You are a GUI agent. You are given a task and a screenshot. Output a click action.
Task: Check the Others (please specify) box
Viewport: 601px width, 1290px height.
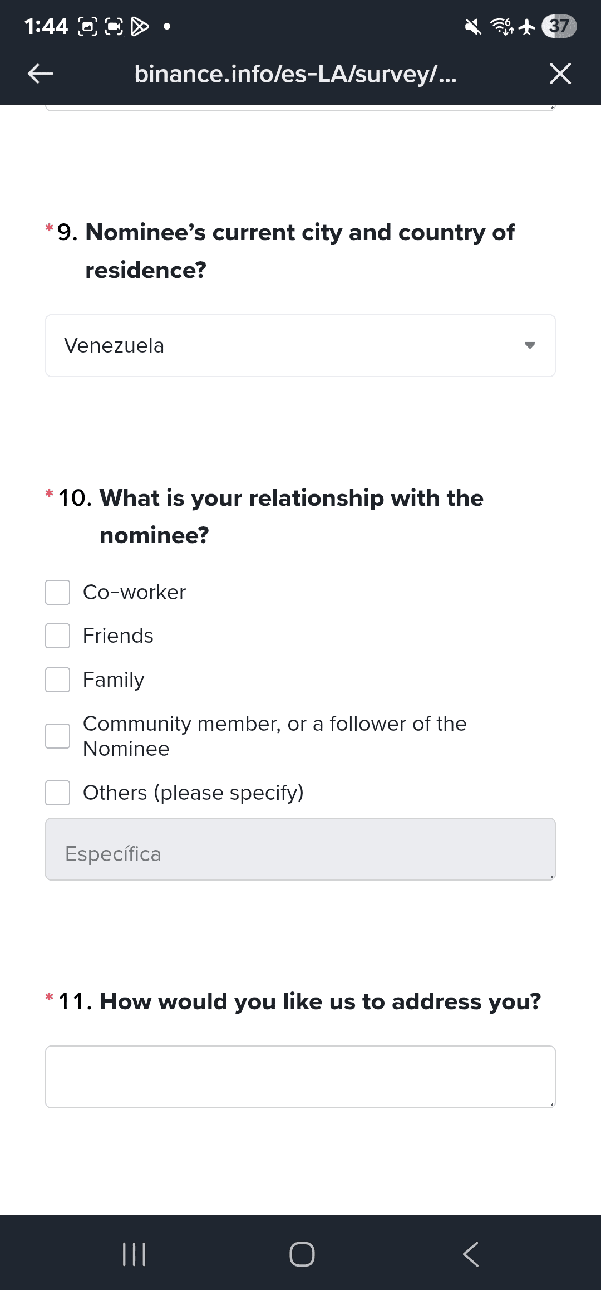(58, 793)
